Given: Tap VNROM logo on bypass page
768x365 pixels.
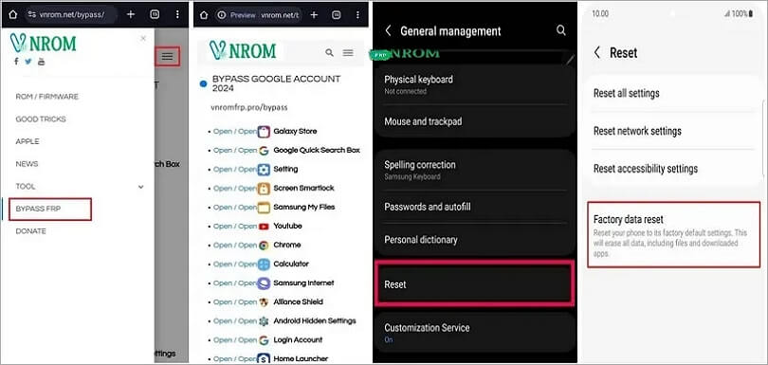Looking at the screenshot, I should [x=243, y=51].
